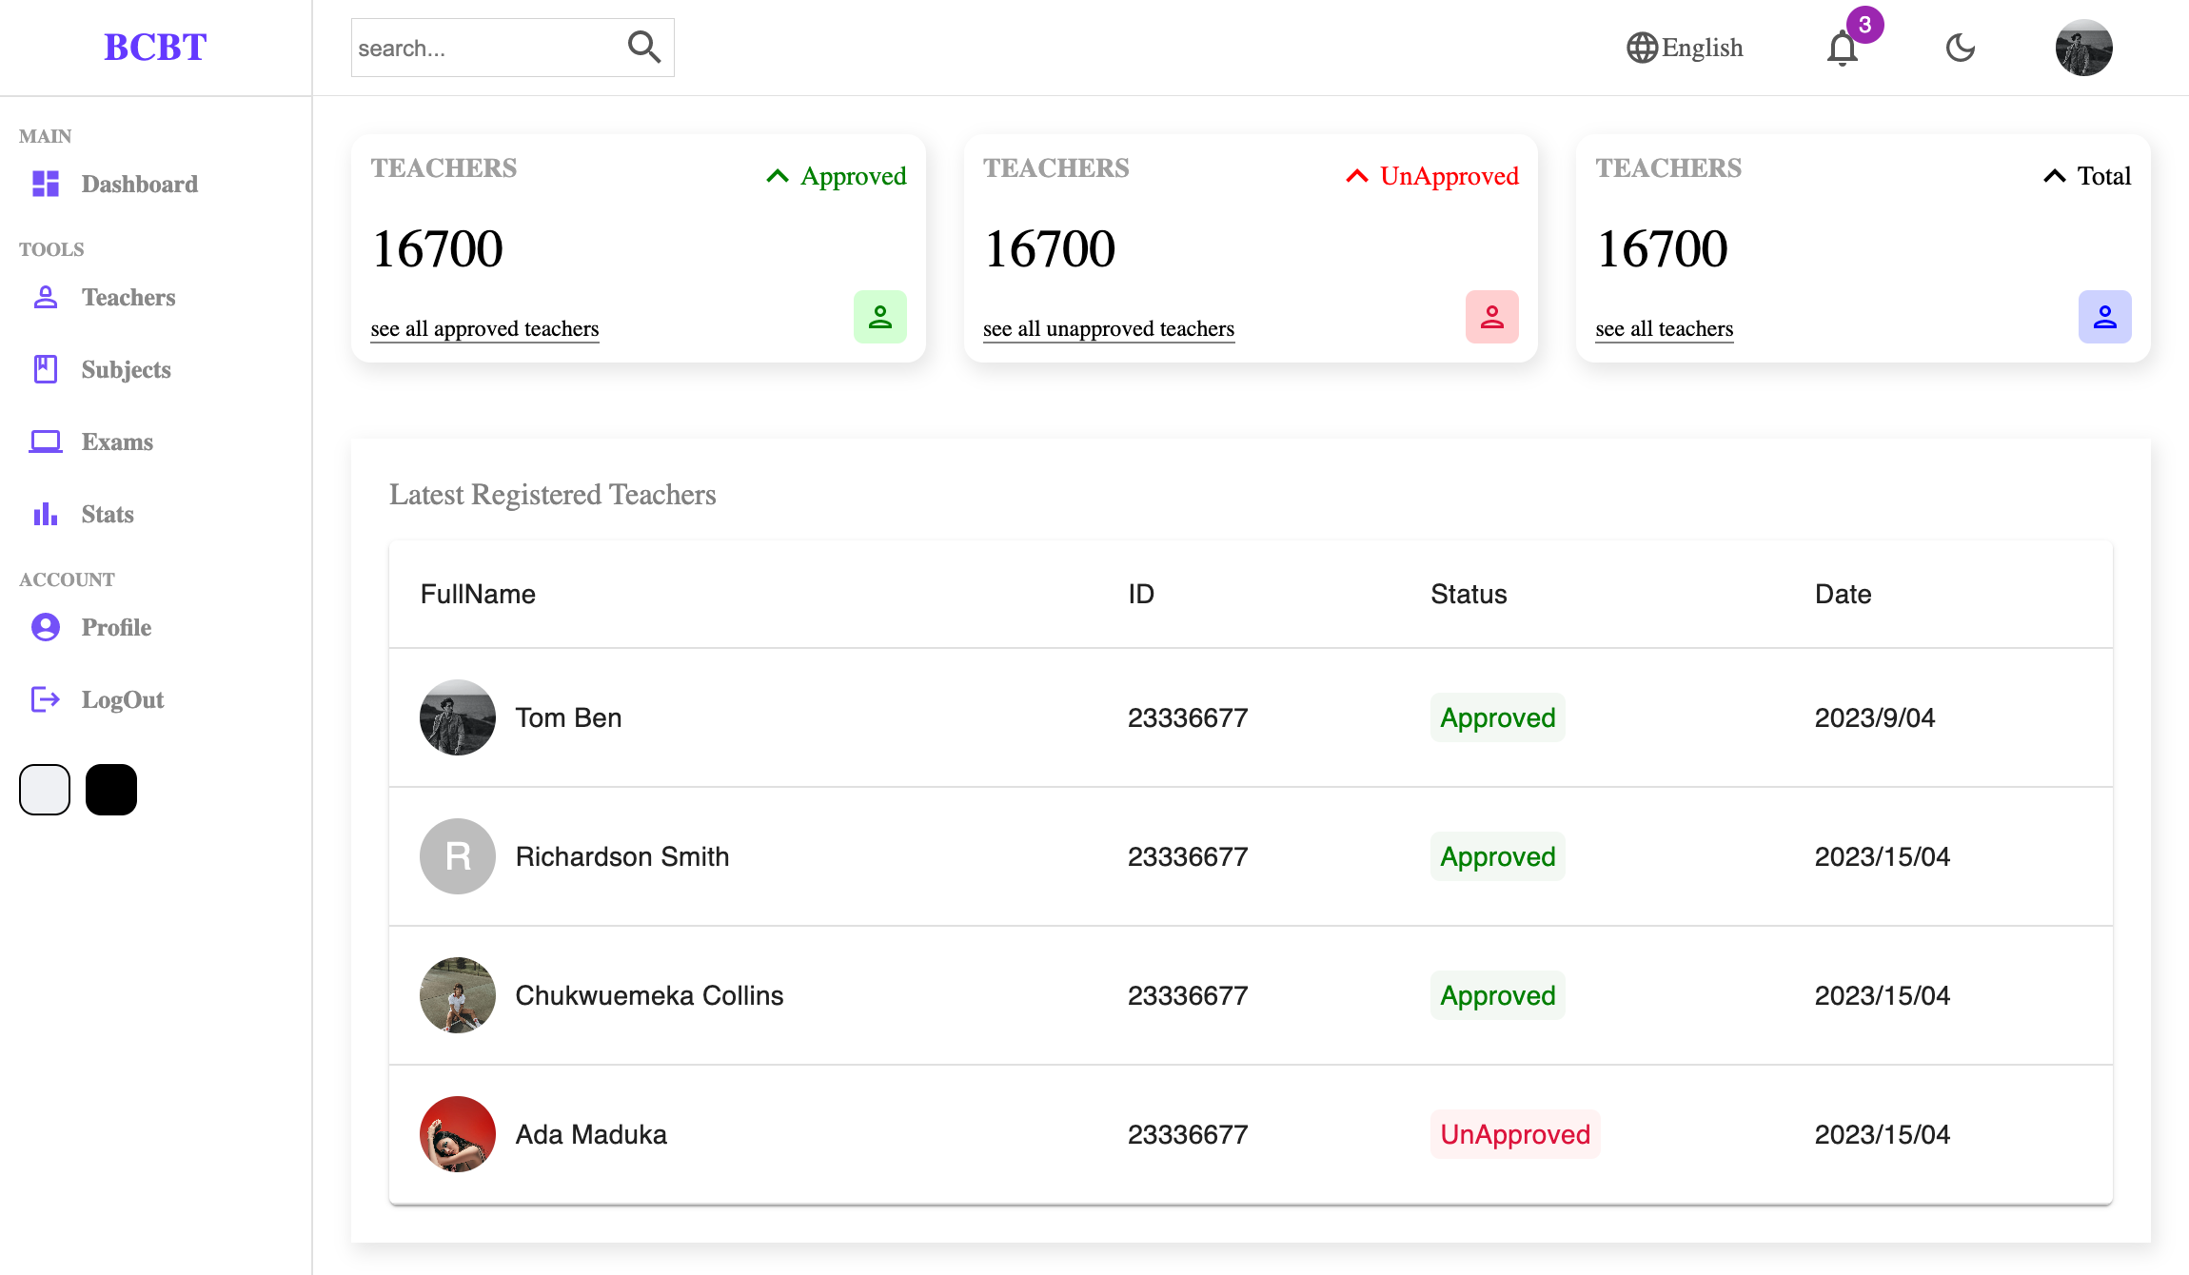The width and height of the screenshot is (2189, 1275).
Task: Expand the red UnApproved chevron
Action: click(1356, 176)
